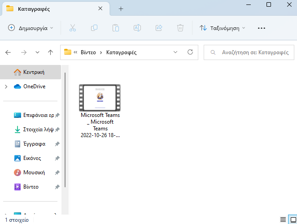This screenshot has height=224, width=297.
Task: Open Επιφάνεια εργασίας quick access folder
Action: click(34, 115)
